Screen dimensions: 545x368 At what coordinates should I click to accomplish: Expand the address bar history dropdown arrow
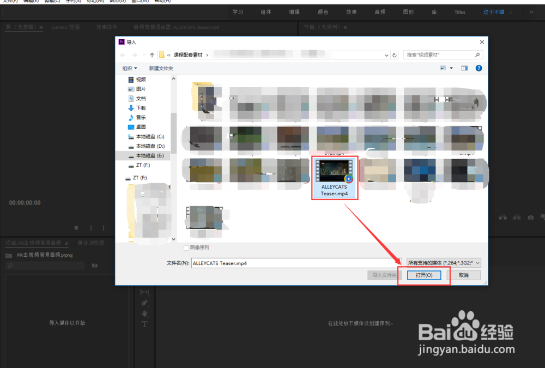pyautogui.click(x=386, y=55)
